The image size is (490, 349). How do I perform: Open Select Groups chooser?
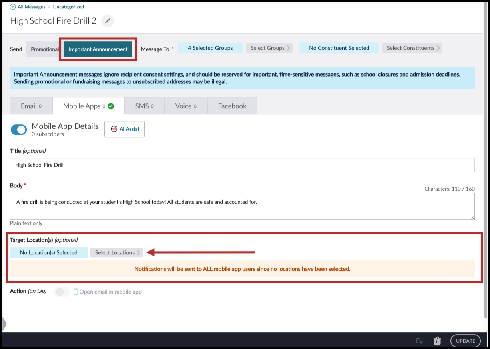pyautogui.click(x=269, y=48)
